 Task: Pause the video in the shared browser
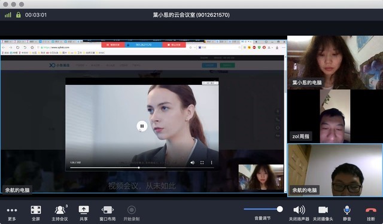tap(142, 126)
